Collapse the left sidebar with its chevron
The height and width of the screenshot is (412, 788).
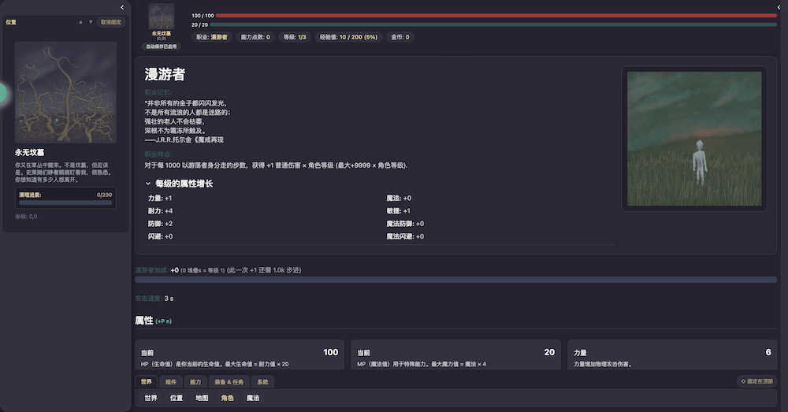click(x=122, y=7)
